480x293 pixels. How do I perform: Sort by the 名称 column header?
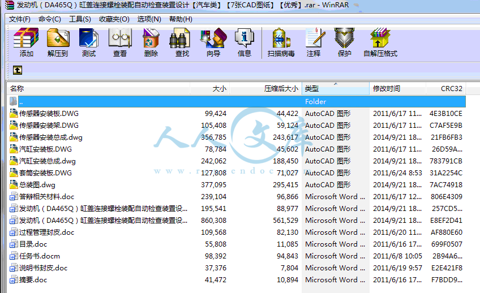(x=98, y=89)
